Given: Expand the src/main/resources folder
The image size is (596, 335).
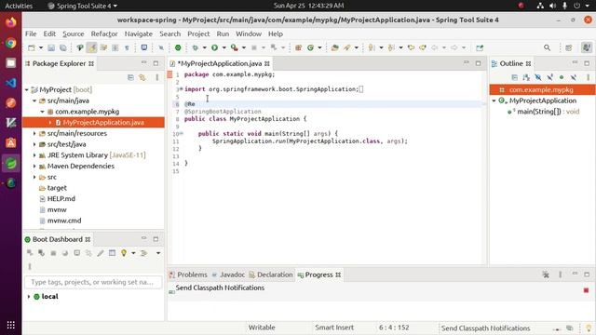Looking at the screenshot, I should [x=34, y=134].
